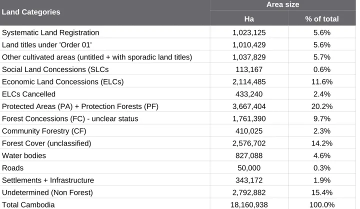Click the value 1,761,390
The image size is (360, 209).
coord(249,118)
